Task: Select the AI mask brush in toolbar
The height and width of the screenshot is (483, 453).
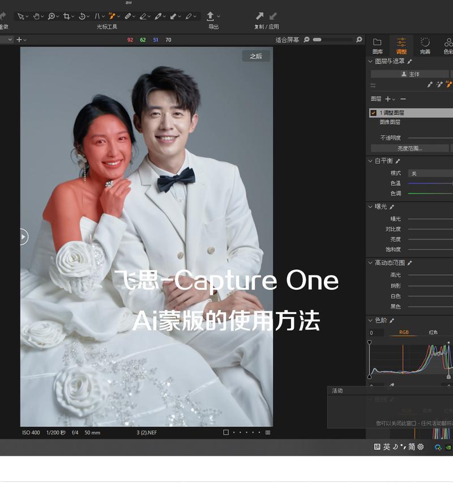Action: [x=112, y=16]
